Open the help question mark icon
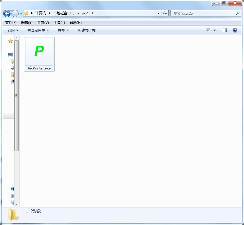Viewport: 244px width, 225px height. tap(235, 30)
